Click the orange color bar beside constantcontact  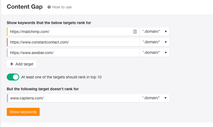(x=7, y=42)
